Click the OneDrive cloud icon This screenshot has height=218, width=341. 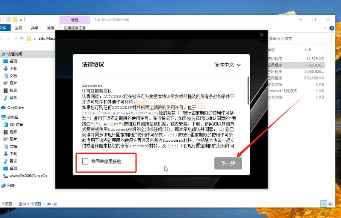(3, 108)
